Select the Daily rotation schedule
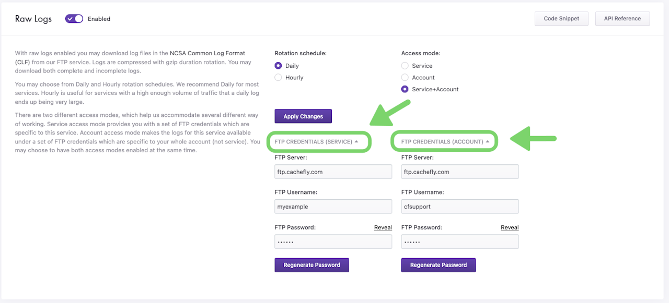This screenshot has width=669, height=303. click(278, 66)
